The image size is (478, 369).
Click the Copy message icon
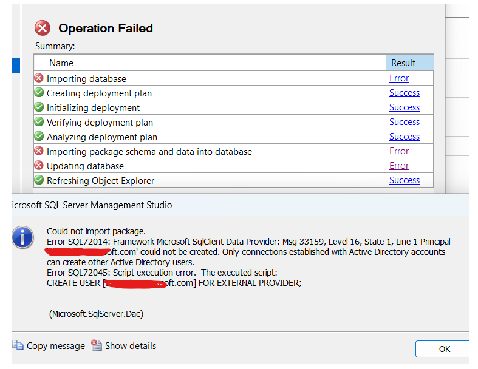[x=18, y=345]
